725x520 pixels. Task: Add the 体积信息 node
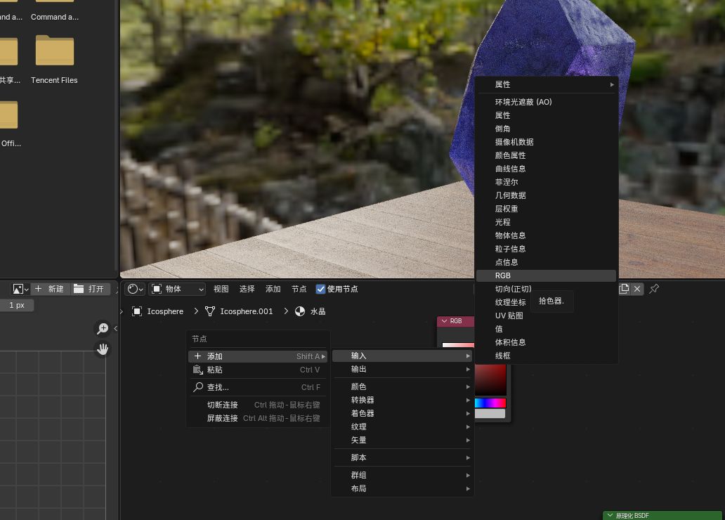546,342
